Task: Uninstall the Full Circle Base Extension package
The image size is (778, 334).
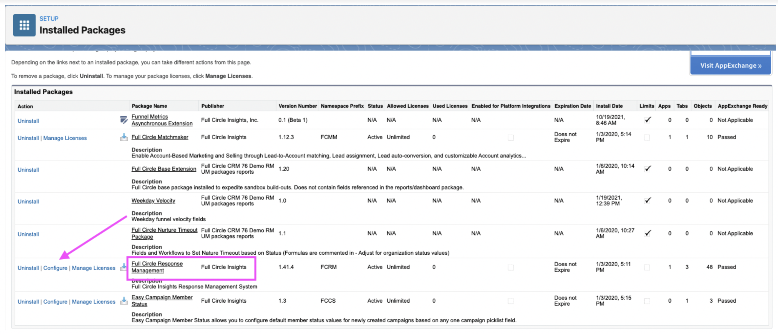Action: (28, 170)
